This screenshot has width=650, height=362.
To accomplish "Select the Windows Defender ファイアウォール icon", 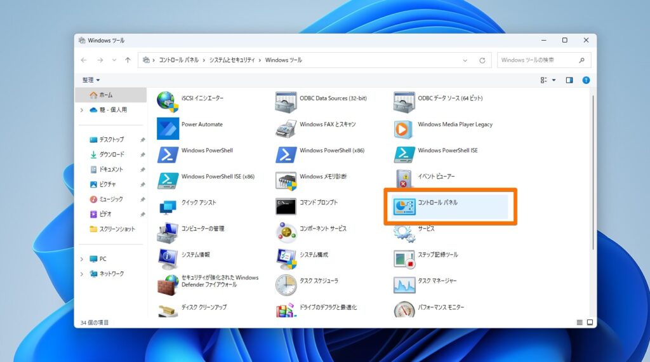I will pos(168,285).
